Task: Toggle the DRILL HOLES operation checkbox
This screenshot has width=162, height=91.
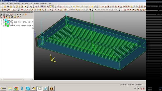Action: 6,22
